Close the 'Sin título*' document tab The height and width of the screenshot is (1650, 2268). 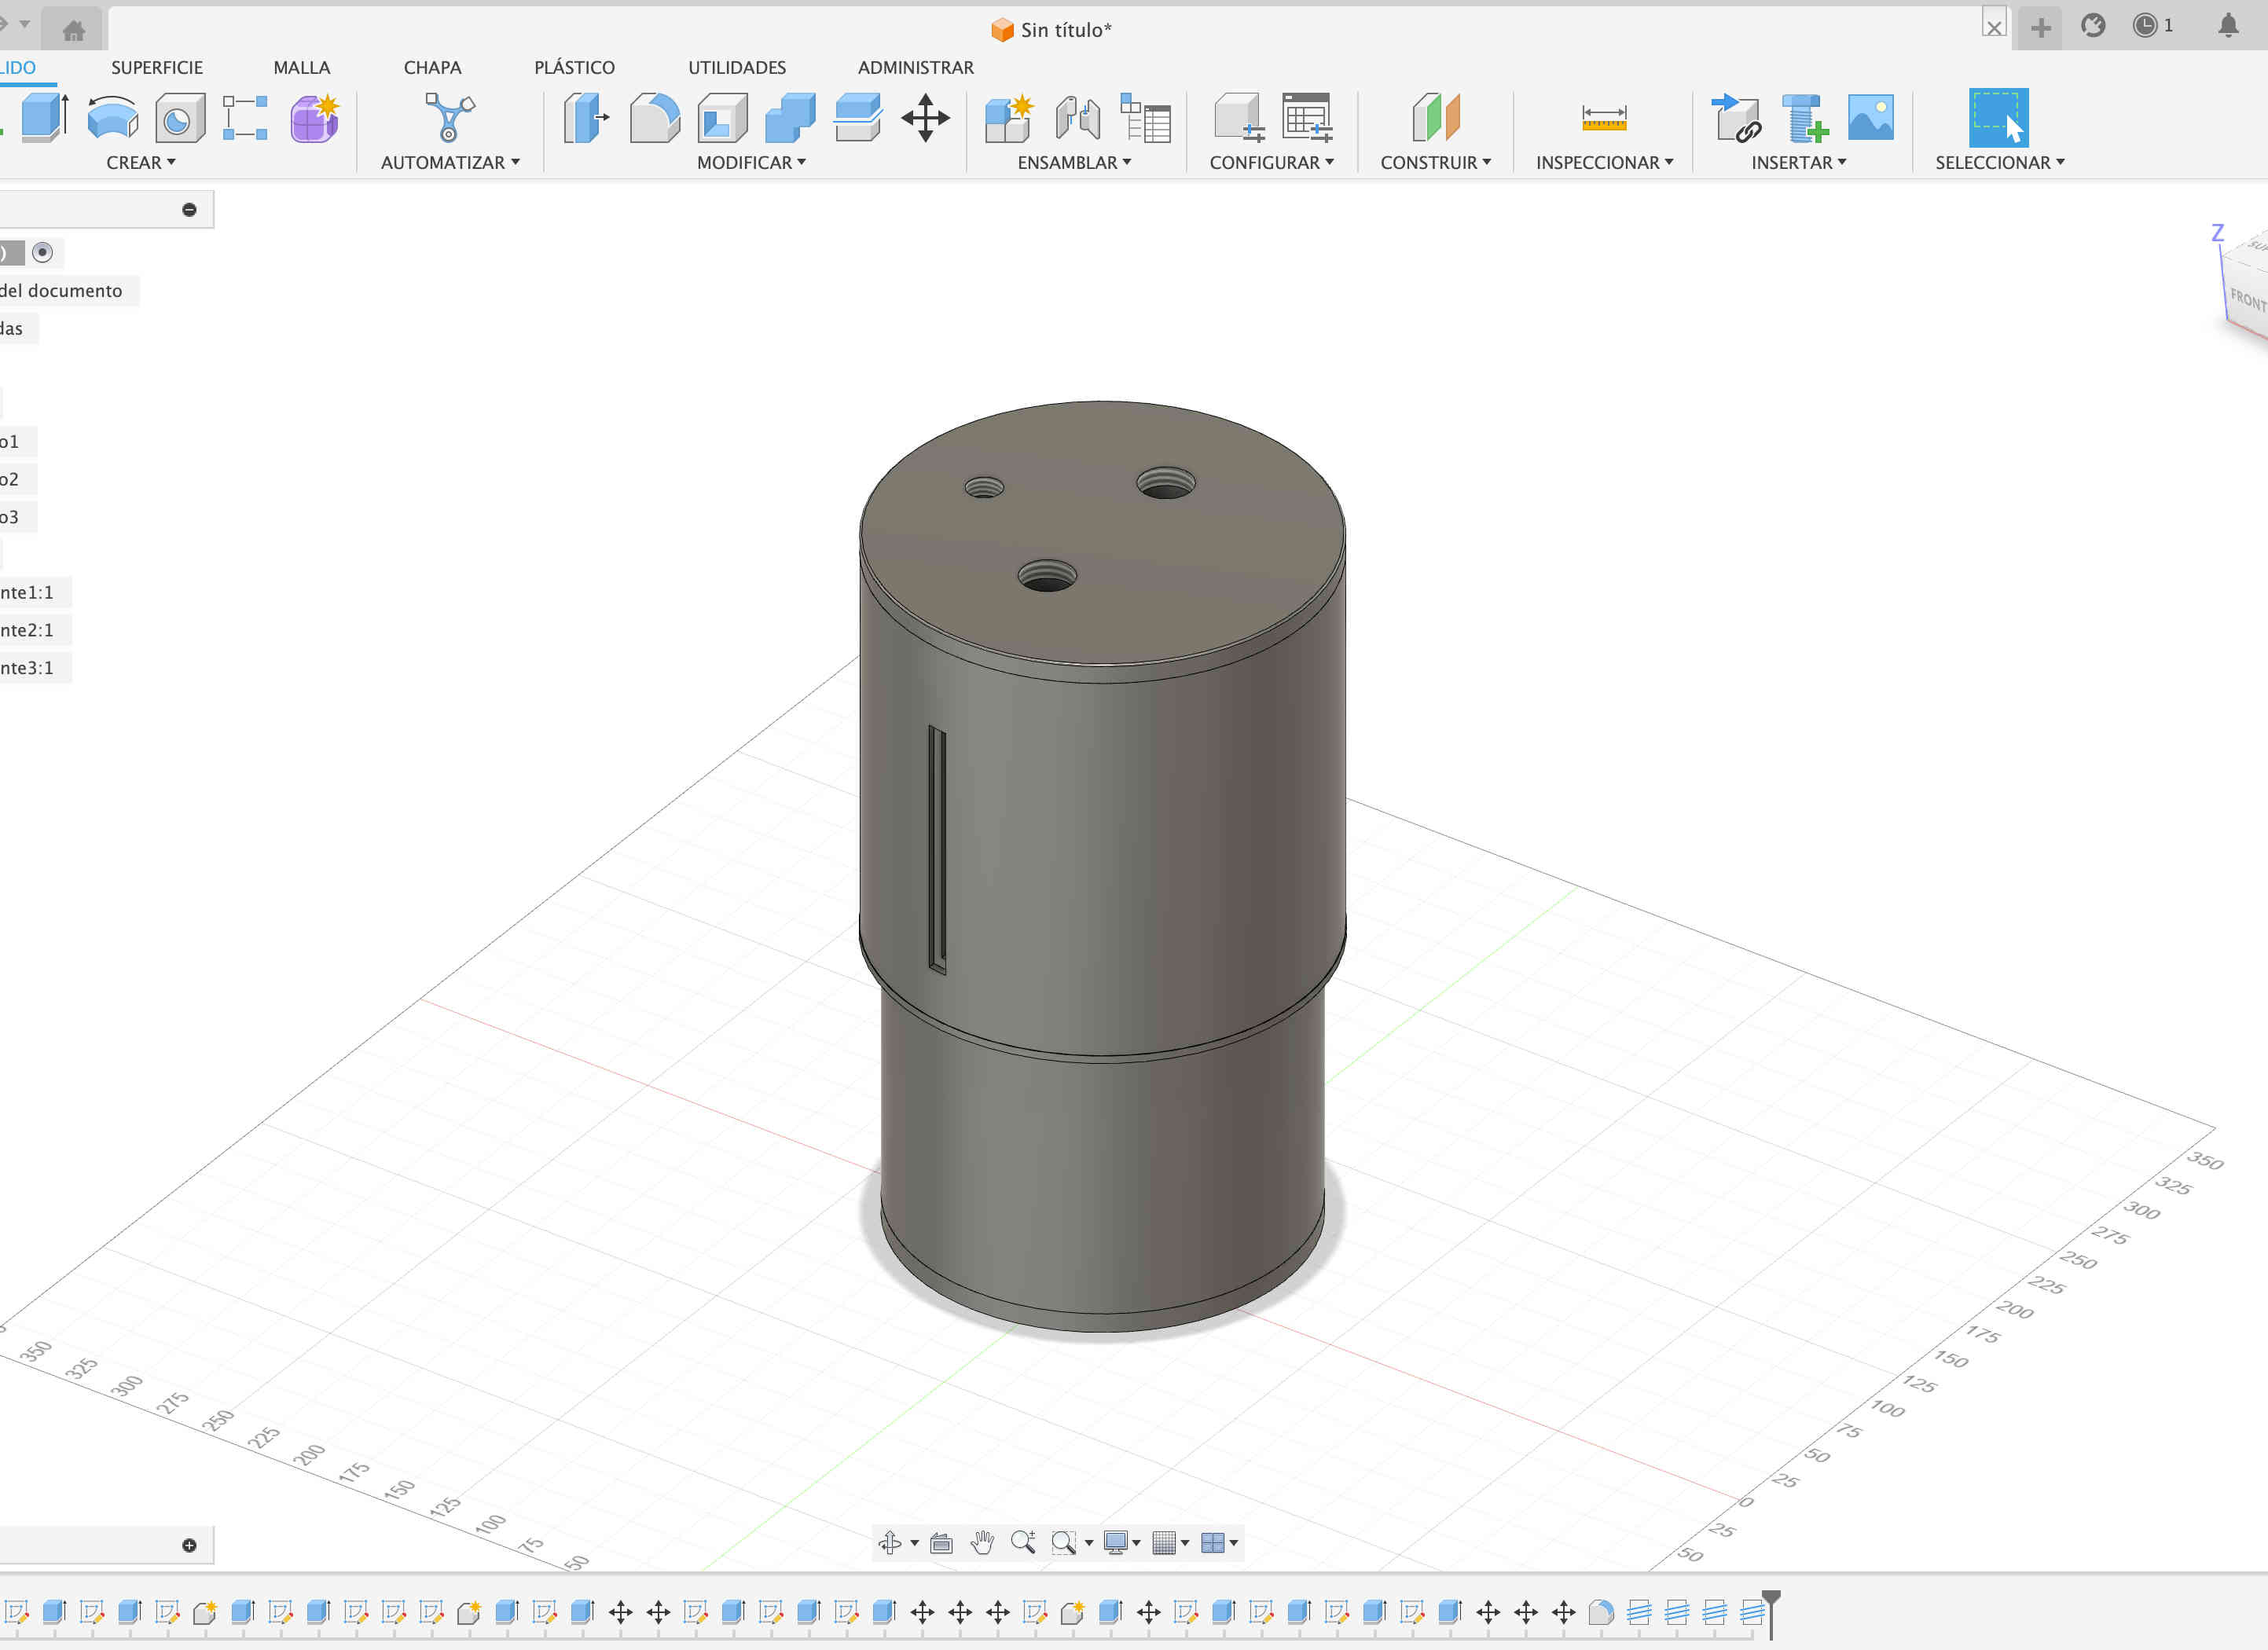pyautogui.click(x=1994, y=27)
